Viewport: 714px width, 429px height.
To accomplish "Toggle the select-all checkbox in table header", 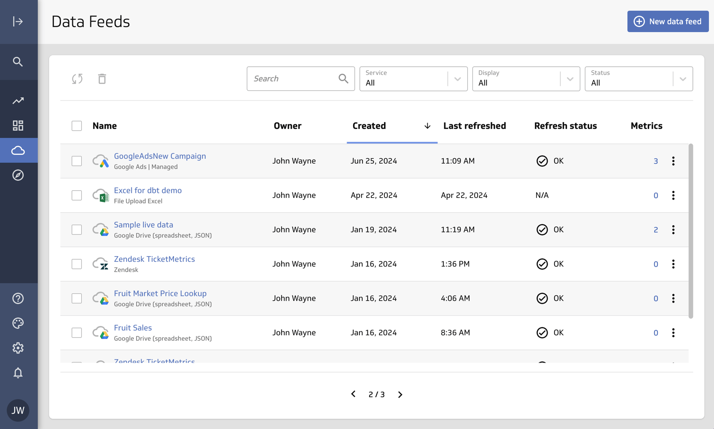I will pyautogui.click(x=77, y=126).
